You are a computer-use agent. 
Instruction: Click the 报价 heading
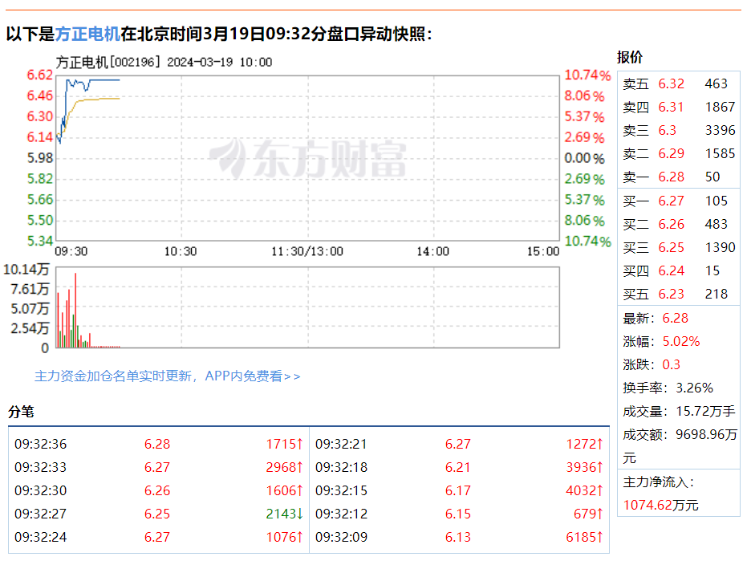tap(630, 57)
